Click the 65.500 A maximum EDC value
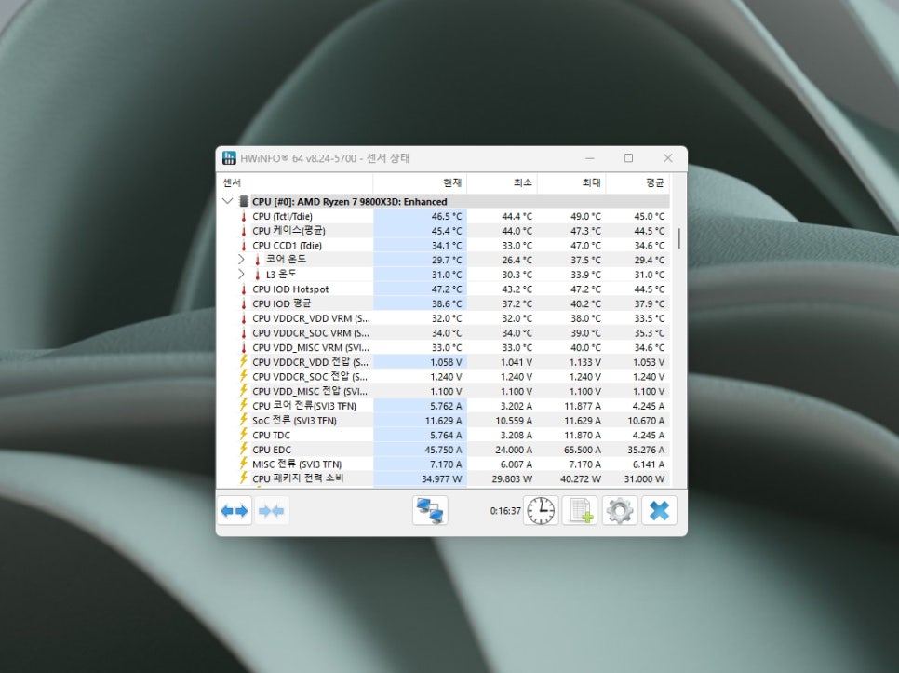Screen dimensions: 899x673 point(583,450)
